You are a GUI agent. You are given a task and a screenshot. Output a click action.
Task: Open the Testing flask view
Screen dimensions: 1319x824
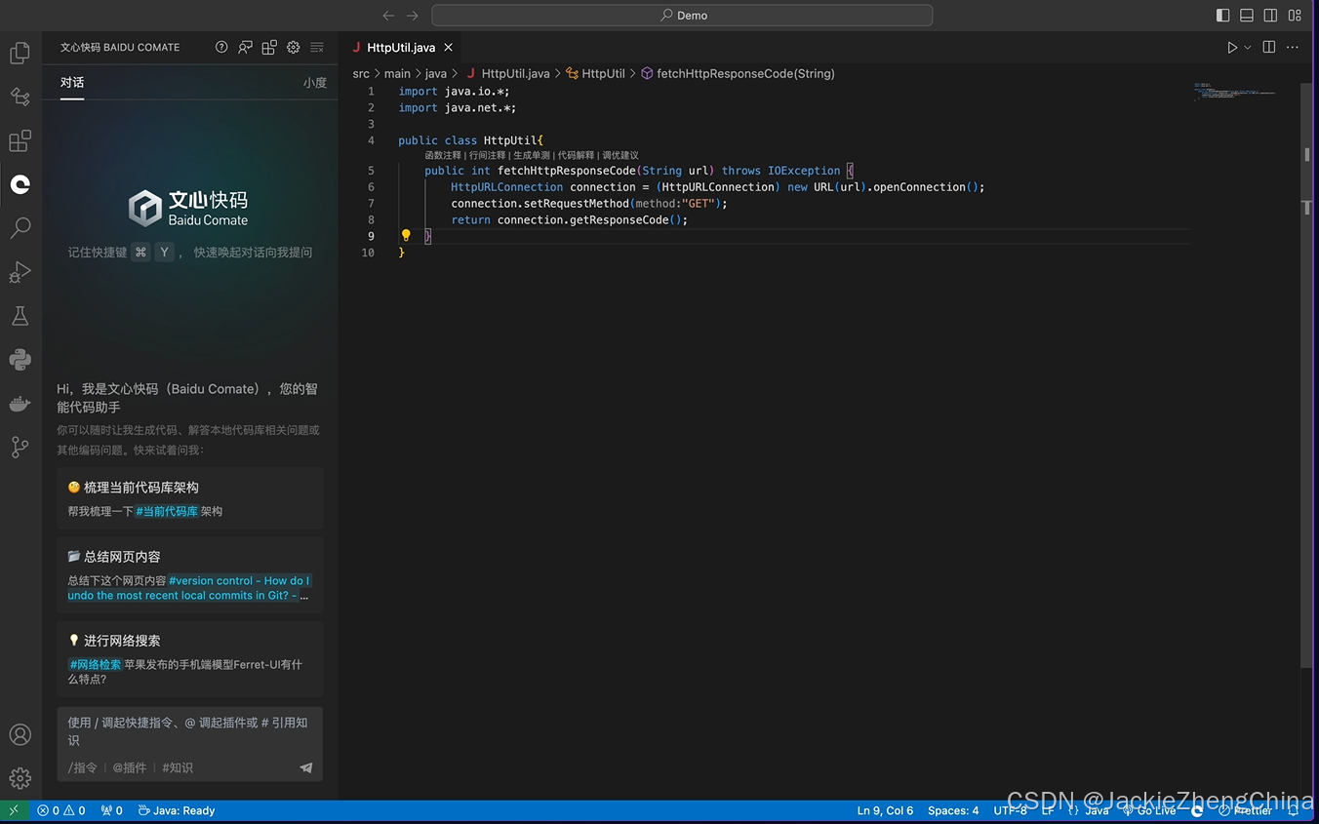(20, 316)
